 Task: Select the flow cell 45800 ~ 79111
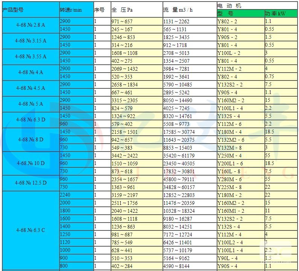[x=189, y=179]
